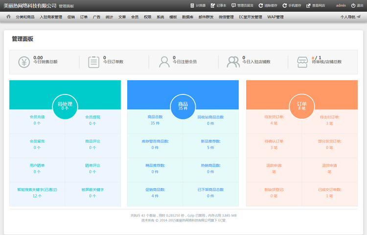Open the 会员提现 link
This screenshot has height=235, width=367.
(x=92, y=117)
